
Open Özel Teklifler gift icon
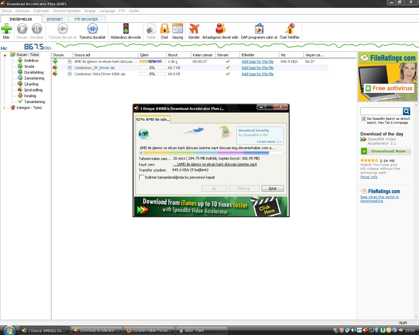[x=290, y=29]
